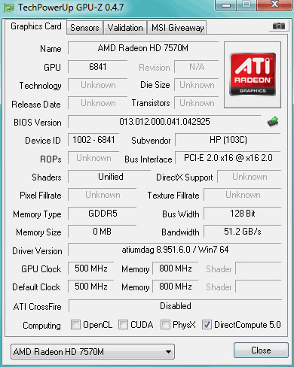Image resolution: width=294 pixels, height=367 pixels.
Task: Click the GPU field showing 6841
Action: (98, 67)
